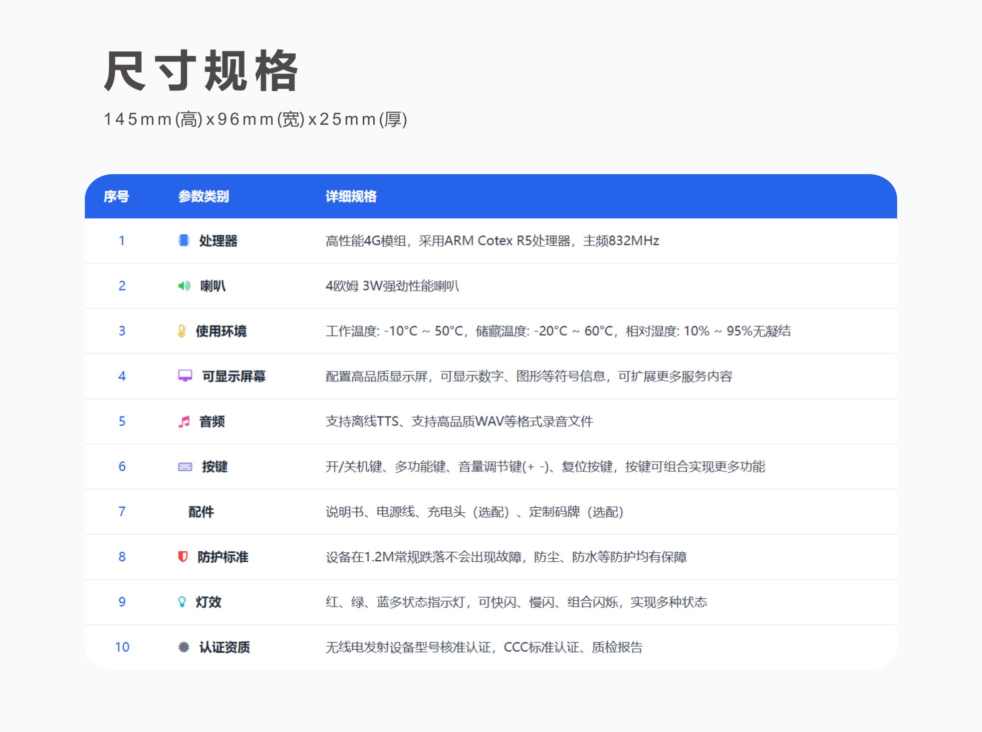Click row number 7 in 序号 column
The height and width of the screenshot is (732, 982).
pos(122,512)
